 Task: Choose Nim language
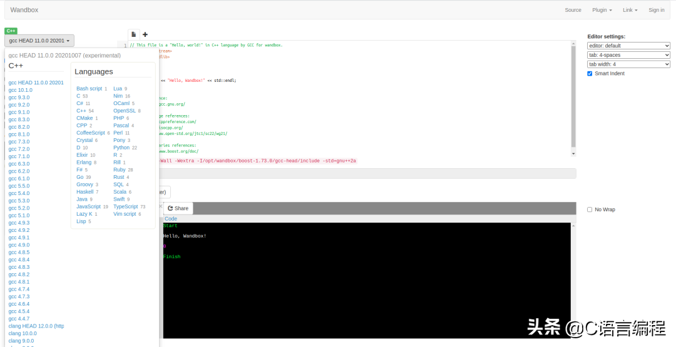(x=118, y=96)
